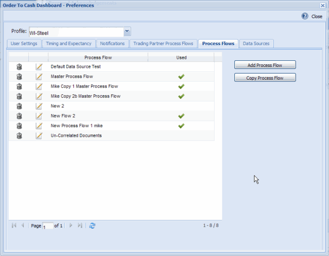
Task: Edit the Master Process Flow row
Action: 39,77
